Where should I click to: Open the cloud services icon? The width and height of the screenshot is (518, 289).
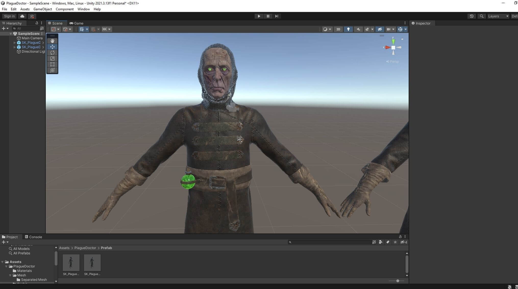point(22,16)
